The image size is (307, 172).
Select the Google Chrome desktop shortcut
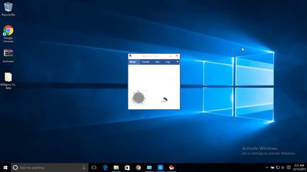[8, 34]
